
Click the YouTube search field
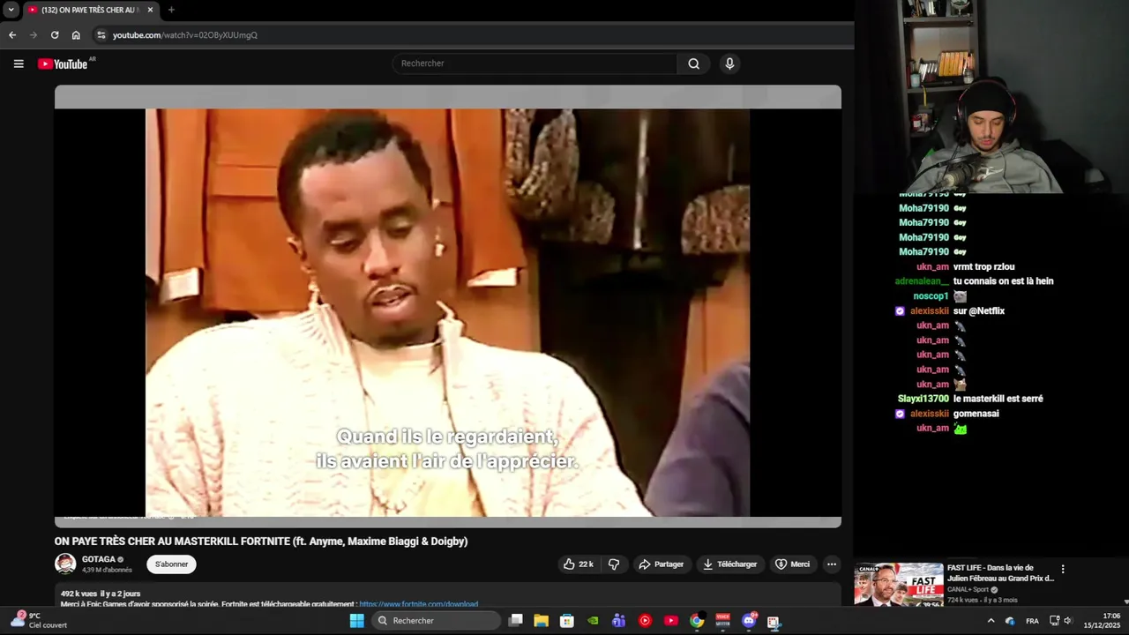pos(535,63)
